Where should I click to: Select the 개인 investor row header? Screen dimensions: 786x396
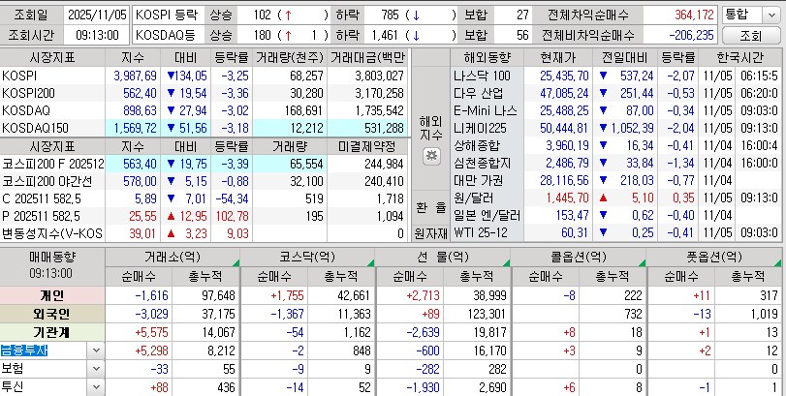tap(52, 295)
